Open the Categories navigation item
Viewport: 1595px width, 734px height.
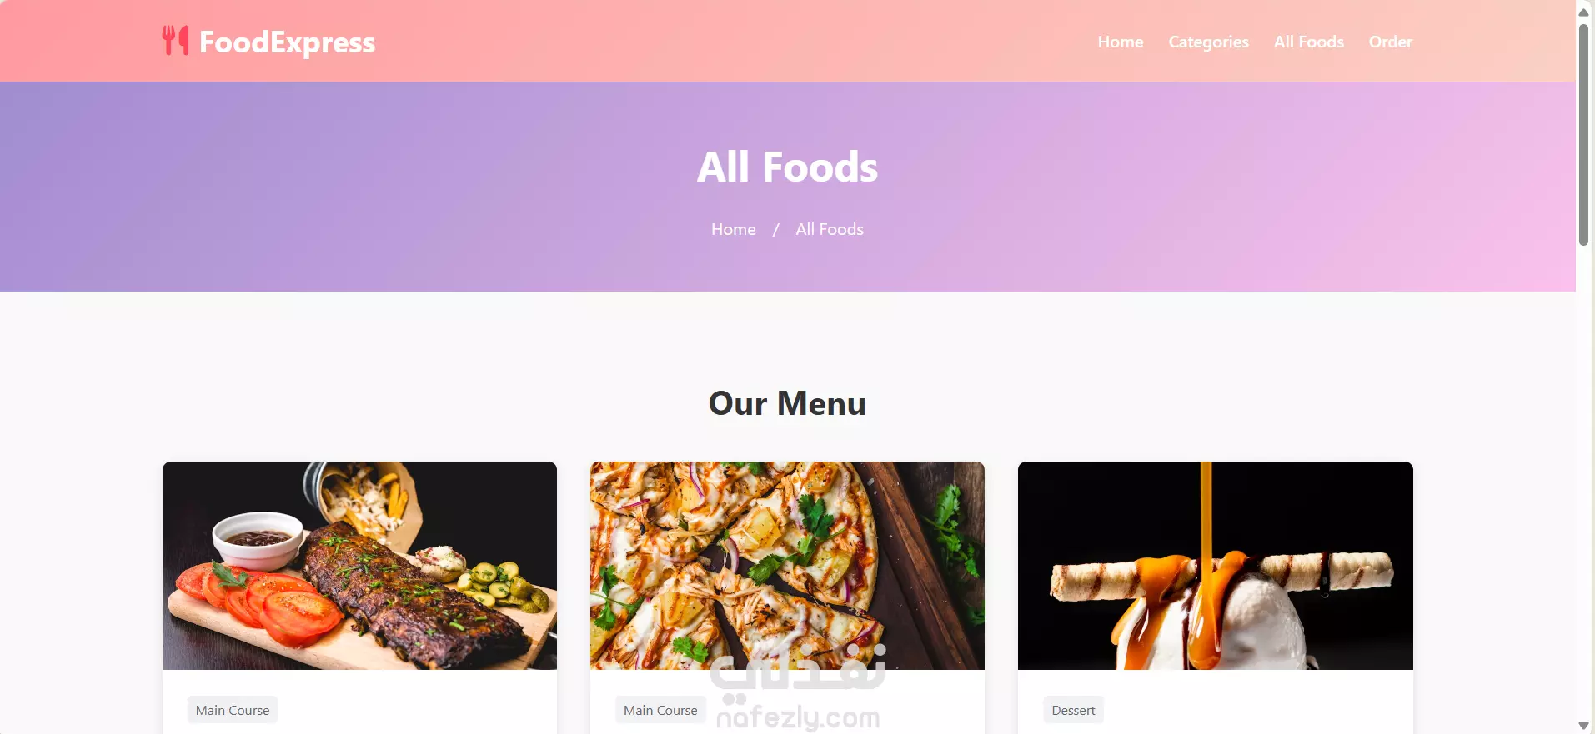[x=1208, y=42]
